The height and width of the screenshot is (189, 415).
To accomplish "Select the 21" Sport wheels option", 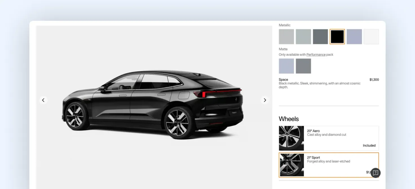I will pyautogui.click(x=329, y=165).
